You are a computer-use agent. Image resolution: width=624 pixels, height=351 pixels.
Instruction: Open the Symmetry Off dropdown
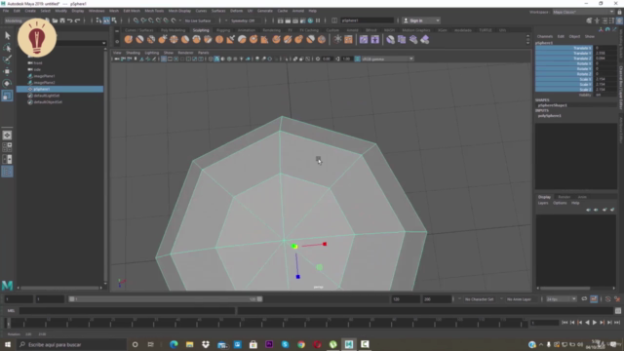pos(245,20)
